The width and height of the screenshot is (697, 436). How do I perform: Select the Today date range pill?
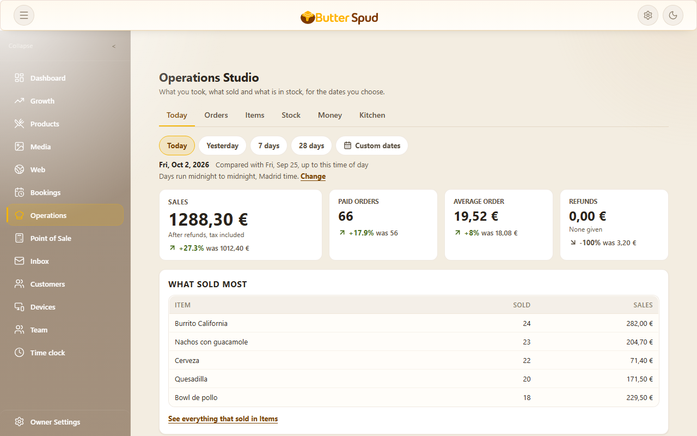pyautogui.click(x=177, y=146)
